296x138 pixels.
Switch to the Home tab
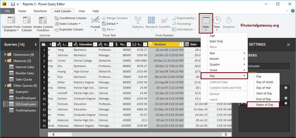coord(22,11)
